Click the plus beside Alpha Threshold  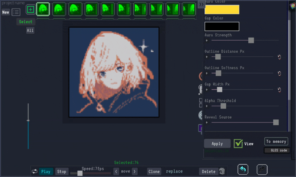pyautogui.click(x=207, y=106)
